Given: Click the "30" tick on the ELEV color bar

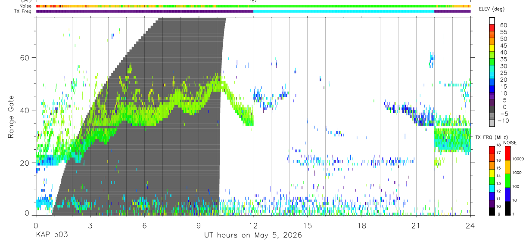Looking at the screenshot, I should [x=503, y=66].
